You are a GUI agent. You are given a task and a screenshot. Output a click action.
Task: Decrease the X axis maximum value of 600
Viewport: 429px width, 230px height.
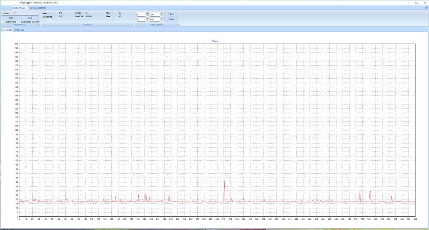[162, 20]
